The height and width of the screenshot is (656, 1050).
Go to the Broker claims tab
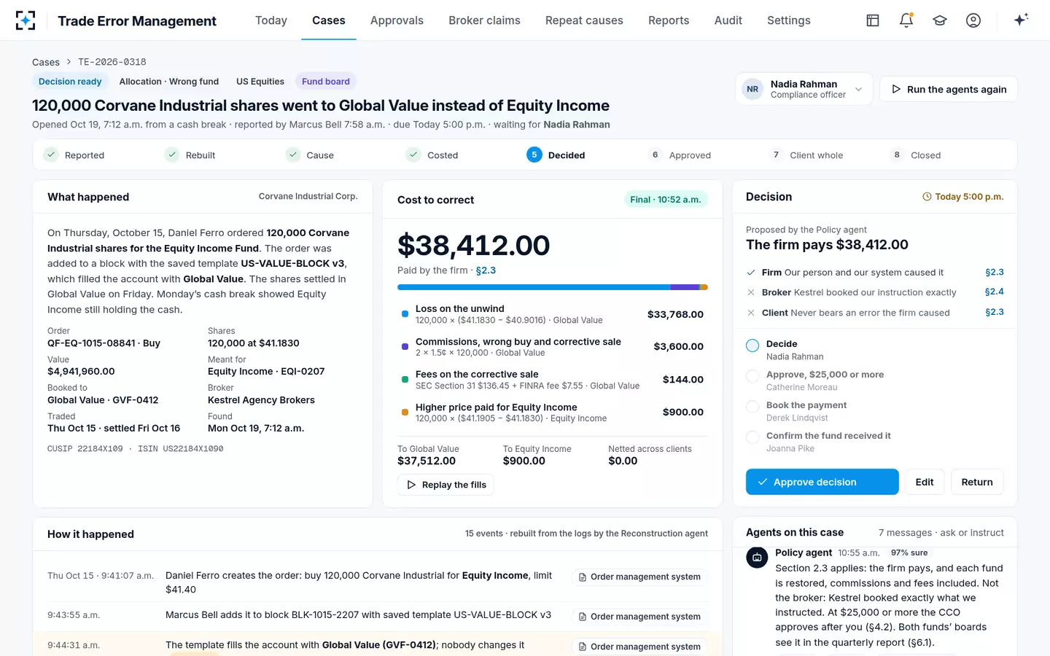(484, 20)
